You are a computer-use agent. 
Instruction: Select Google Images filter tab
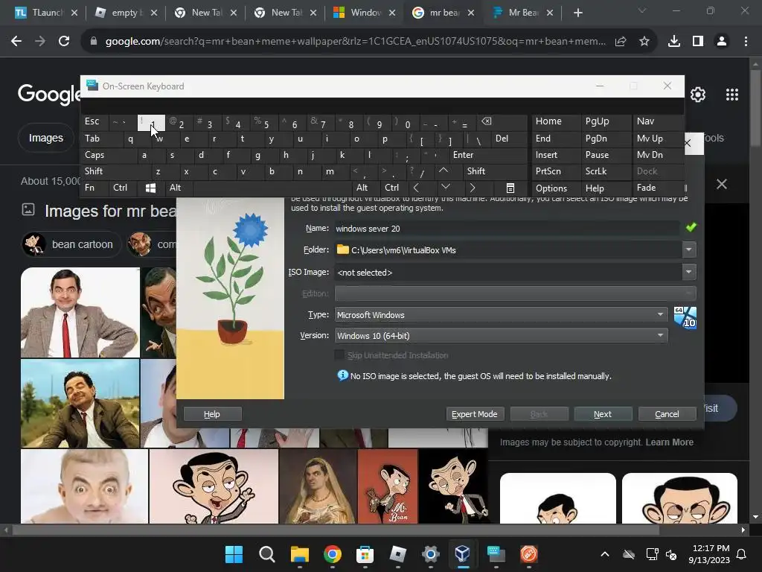[x=45, y=138]
